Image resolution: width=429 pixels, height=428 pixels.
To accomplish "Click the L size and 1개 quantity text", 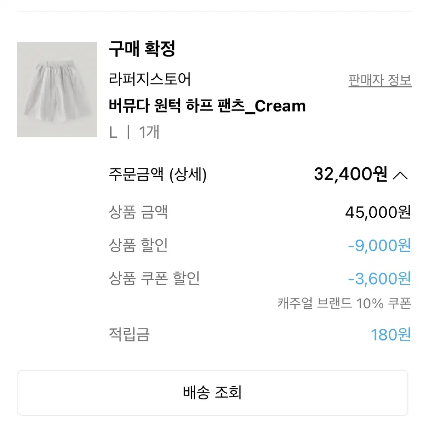I will pos(134,132).
